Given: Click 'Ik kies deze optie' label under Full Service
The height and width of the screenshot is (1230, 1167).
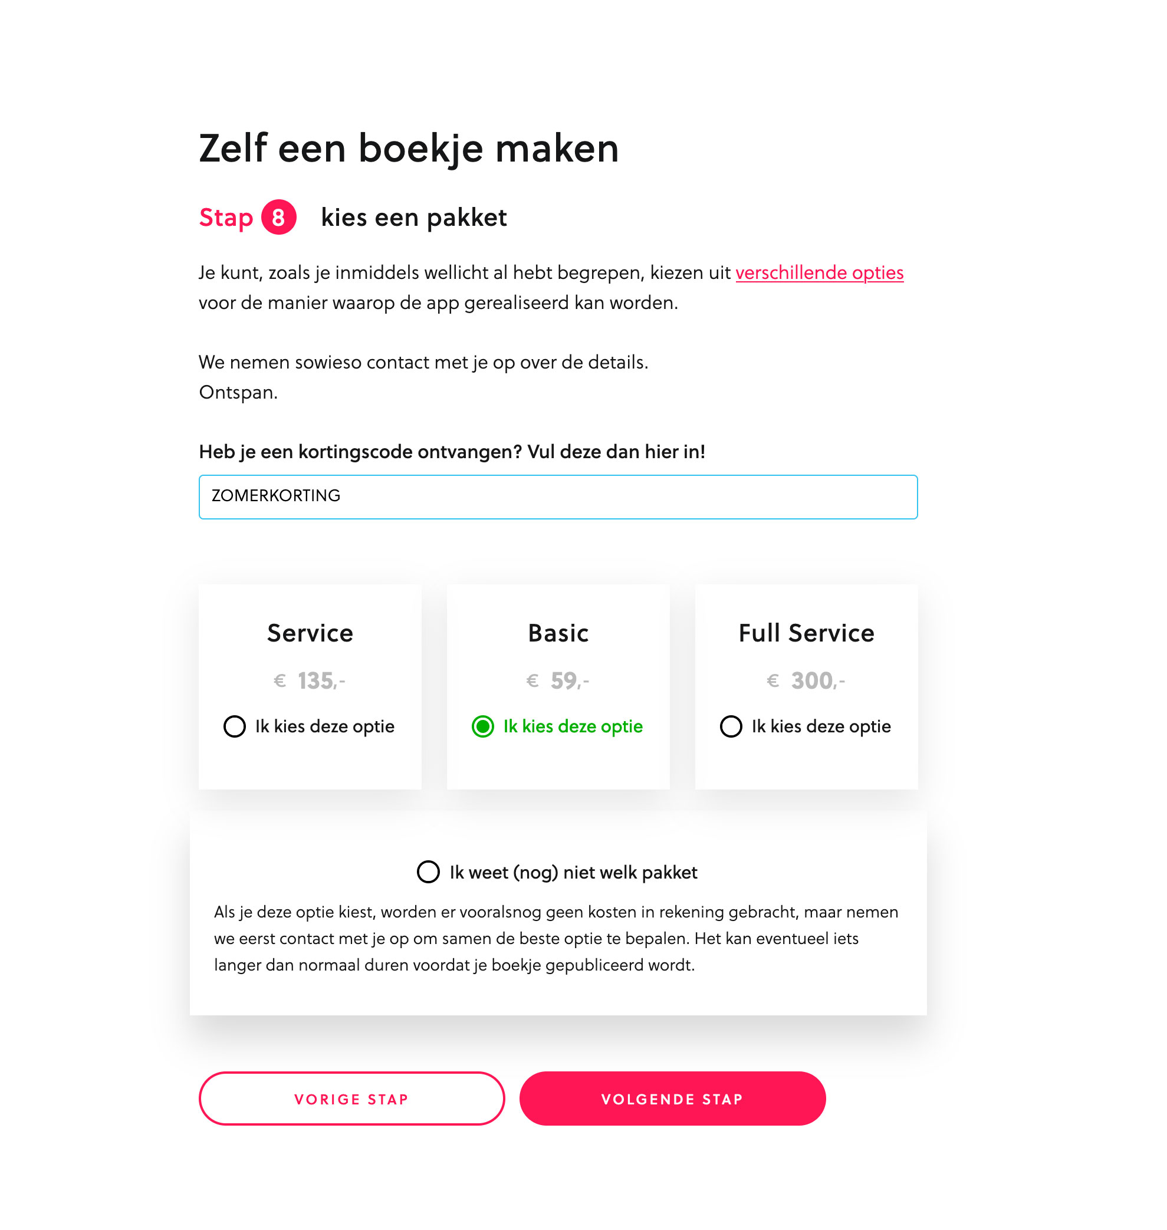Looking at the screenshot, I should click(821, 726).
